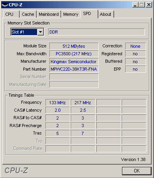
Task: Click the 512 MBytes module size value
Action: (x=74, y=46)
